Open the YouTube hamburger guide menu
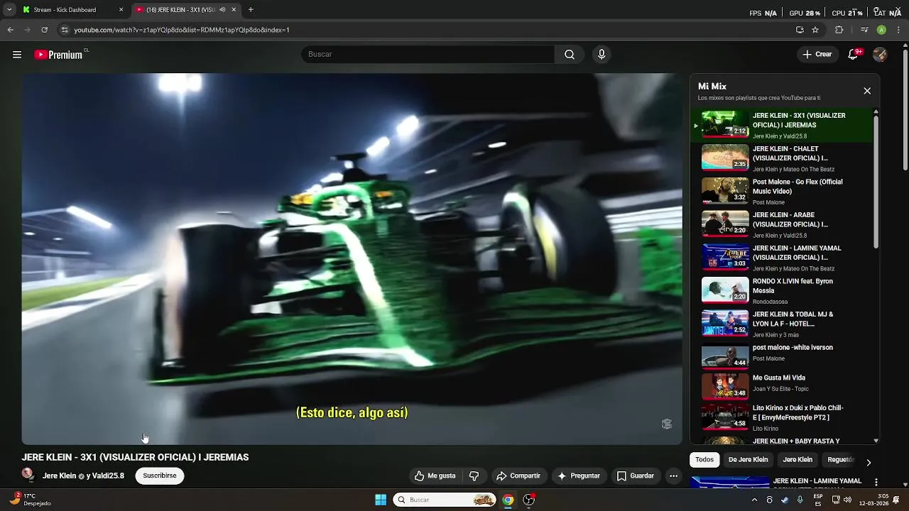The height and width of the screenshot is (511, 909). click(17, 55)
